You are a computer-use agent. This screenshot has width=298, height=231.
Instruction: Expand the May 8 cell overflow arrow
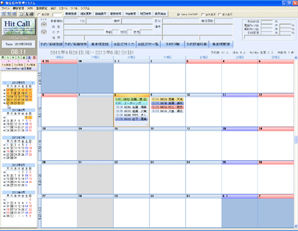[146, 125]
